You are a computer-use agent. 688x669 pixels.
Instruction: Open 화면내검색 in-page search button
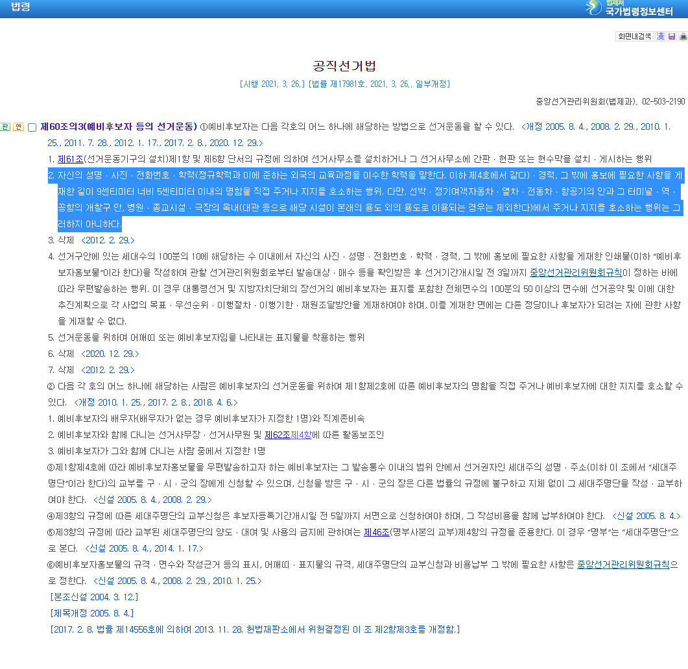point(634,36)
